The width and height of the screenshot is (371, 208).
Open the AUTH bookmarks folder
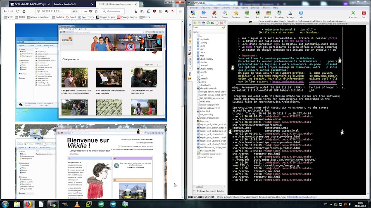pyautogui.click(x=20, y=17)
